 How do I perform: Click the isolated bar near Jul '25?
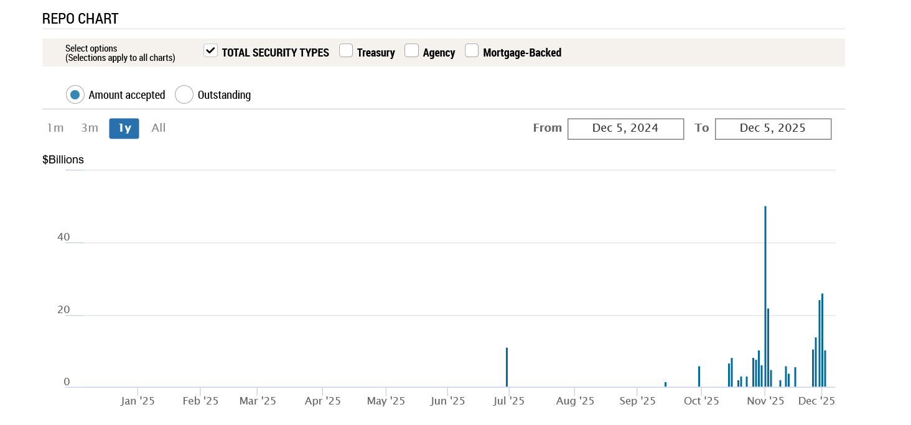(x=507, y=368)
